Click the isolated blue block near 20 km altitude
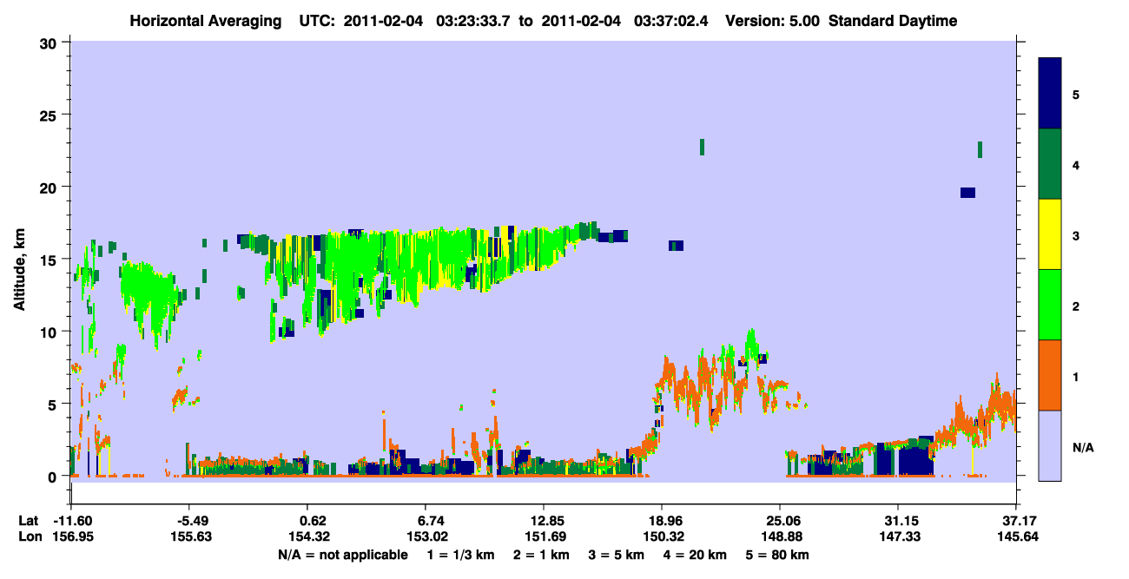This screenshot has width=1129, height=579. tap(967, 193)
